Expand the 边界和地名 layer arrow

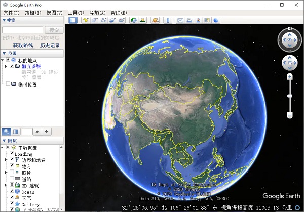6,160
